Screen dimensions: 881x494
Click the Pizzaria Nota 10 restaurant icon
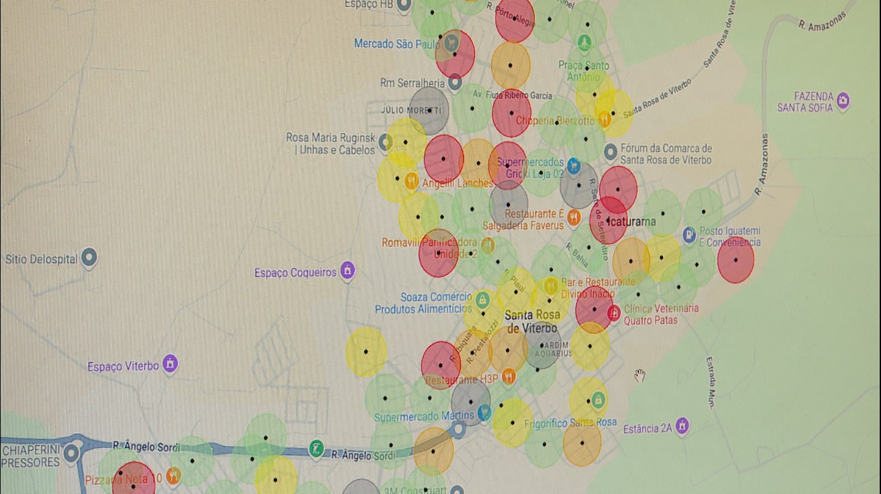point(173,477)
